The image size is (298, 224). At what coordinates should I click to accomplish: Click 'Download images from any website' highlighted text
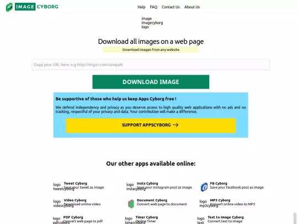coord(151,50)
